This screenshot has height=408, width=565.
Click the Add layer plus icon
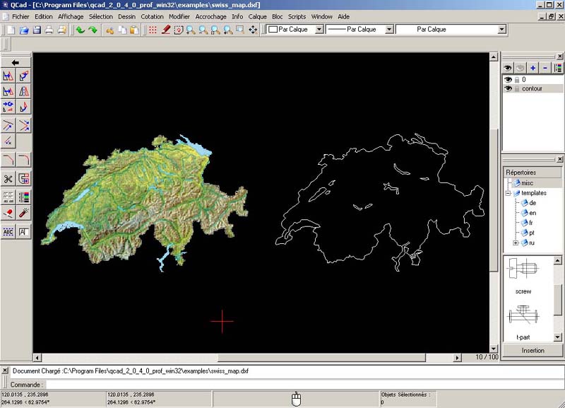[533, 68]
